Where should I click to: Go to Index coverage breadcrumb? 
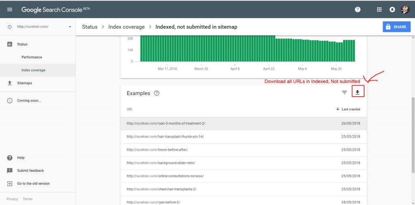pos(126,27)
